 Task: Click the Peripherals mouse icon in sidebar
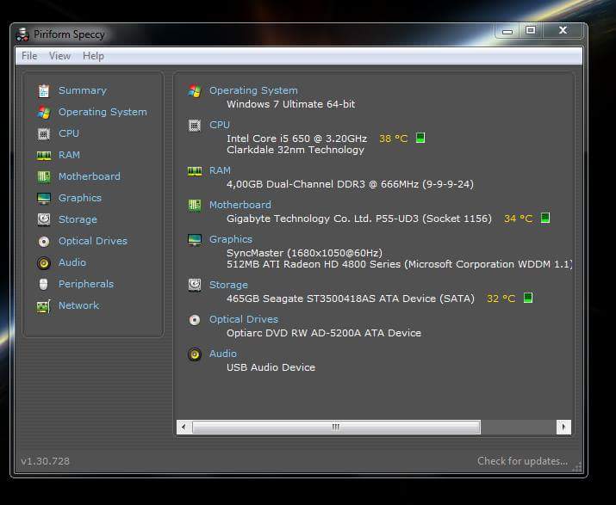(43, 285)
